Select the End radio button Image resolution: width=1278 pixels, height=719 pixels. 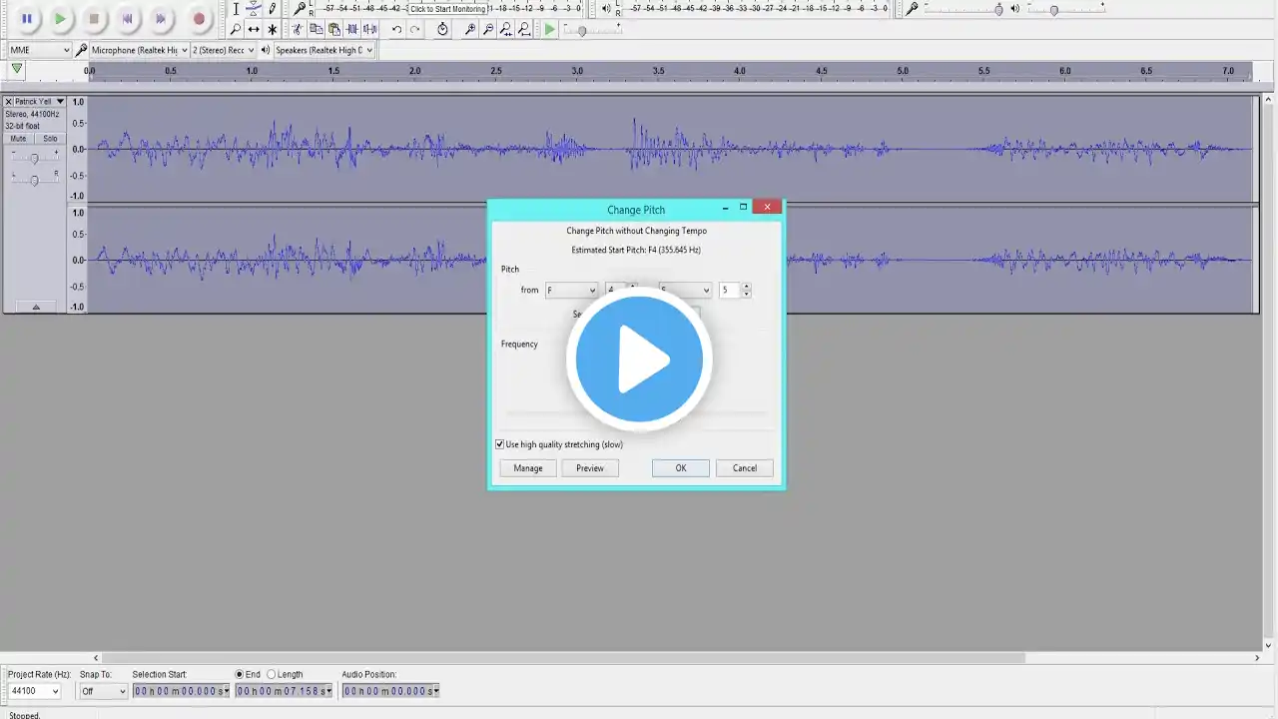(240, 674)
